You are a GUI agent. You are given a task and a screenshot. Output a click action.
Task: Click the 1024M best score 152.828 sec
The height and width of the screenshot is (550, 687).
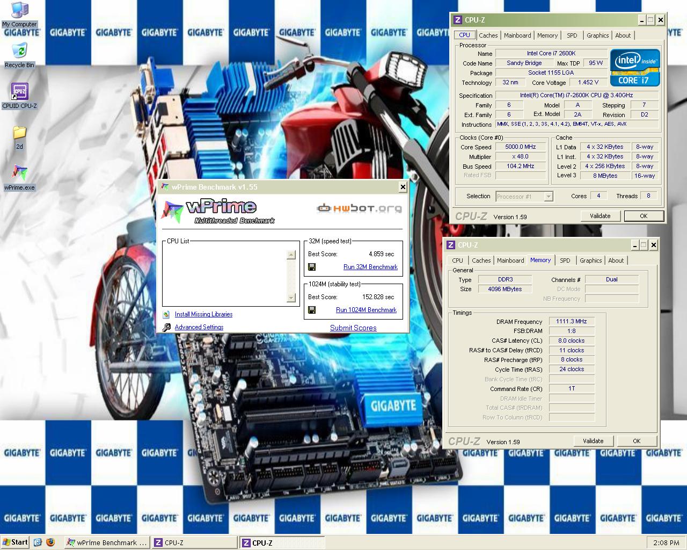(378, 297)
